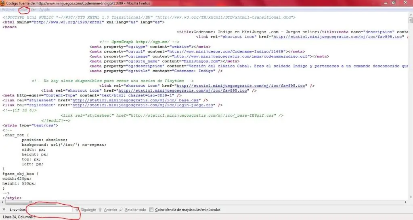The width and height of the screenshot is (413, 220).
Task: Open the _base.css stylesheet link
Action: (135, 101)
